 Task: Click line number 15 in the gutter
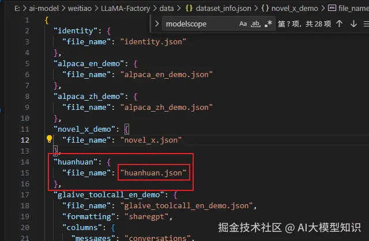point(25,173)
